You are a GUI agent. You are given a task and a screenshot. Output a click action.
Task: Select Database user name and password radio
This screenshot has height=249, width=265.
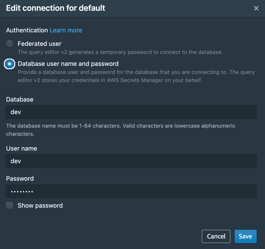coord(10,64)
